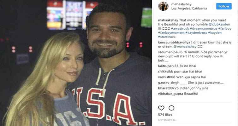Open Los Angeles, California location link
The height and width of the screenshot is (126, 238).
click(x=189, y=9)
